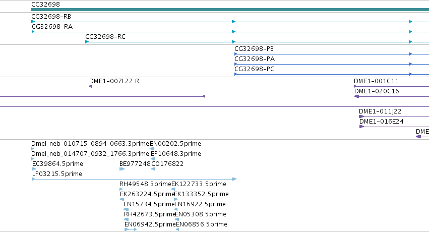This screenshot has width=429, height=232.
Task: Click the CG32698-PB protein feature label
Action: coord(254,49)
